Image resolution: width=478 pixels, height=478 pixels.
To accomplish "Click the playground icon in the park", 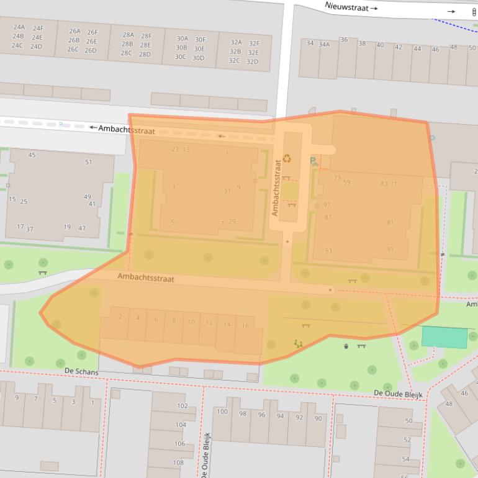I will coord(299,343).
